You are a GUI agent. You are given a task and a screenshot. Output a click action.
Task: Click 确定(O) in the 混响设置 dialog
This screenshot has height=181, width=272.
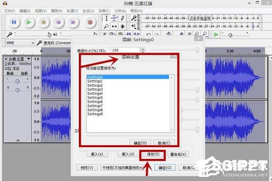tap(140, 143)
